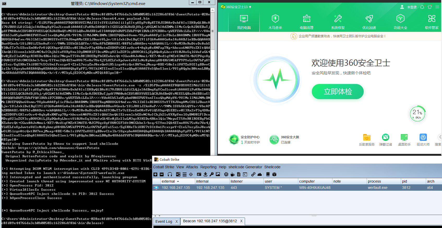Open the Help menu in Cobalt Strike
This screenshot has width=442, height=228.
223,167
